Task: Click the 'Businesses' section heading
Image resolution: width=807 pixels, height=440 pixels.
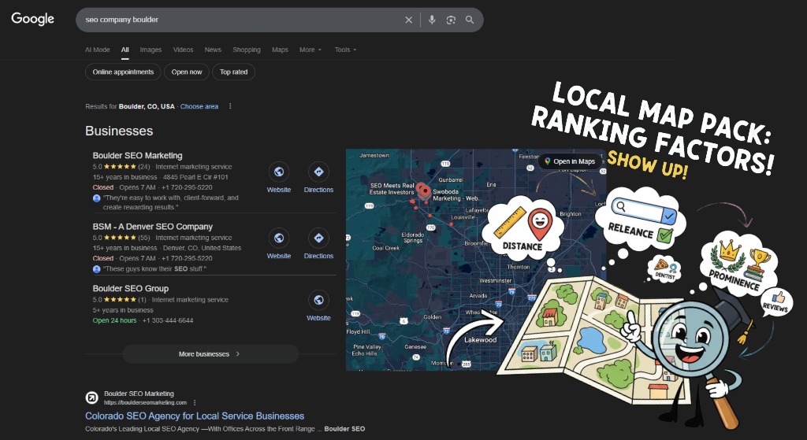Action: [x=119, y=131]
